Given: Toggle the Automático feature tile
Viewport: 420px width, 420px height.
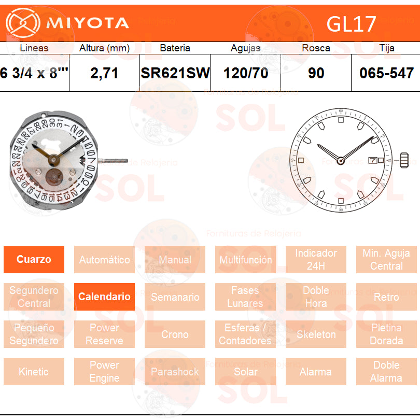Looking at the screenshot, I should click(x=104, y=259).
